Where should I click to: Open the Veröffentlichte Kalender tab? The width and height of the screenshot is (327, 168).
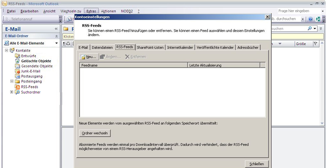(x=215, y=47)
